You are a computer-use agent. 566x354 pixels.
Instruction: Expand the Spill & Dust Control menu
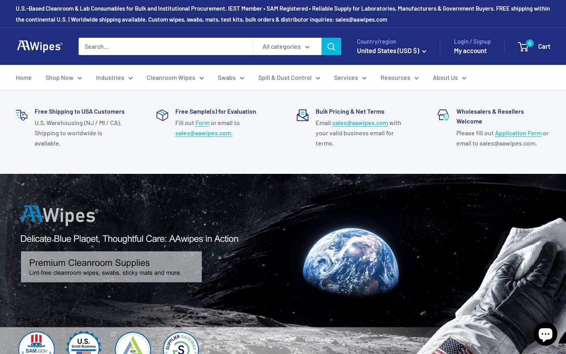[x=289, y=77]
